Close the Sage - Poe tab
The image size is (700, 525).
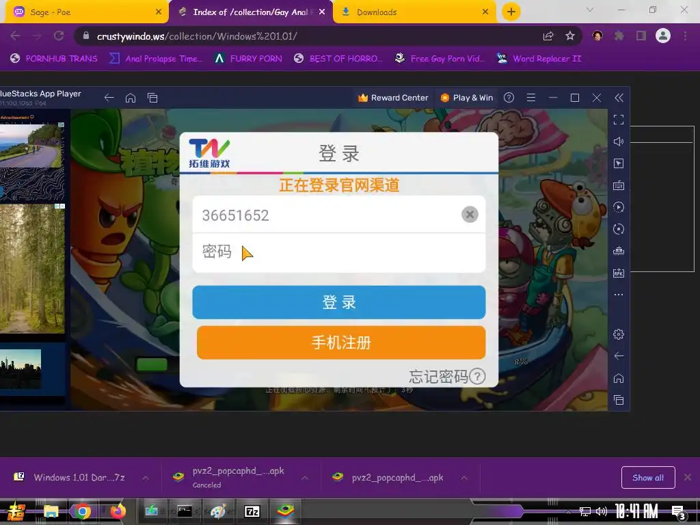coord(159,12)
